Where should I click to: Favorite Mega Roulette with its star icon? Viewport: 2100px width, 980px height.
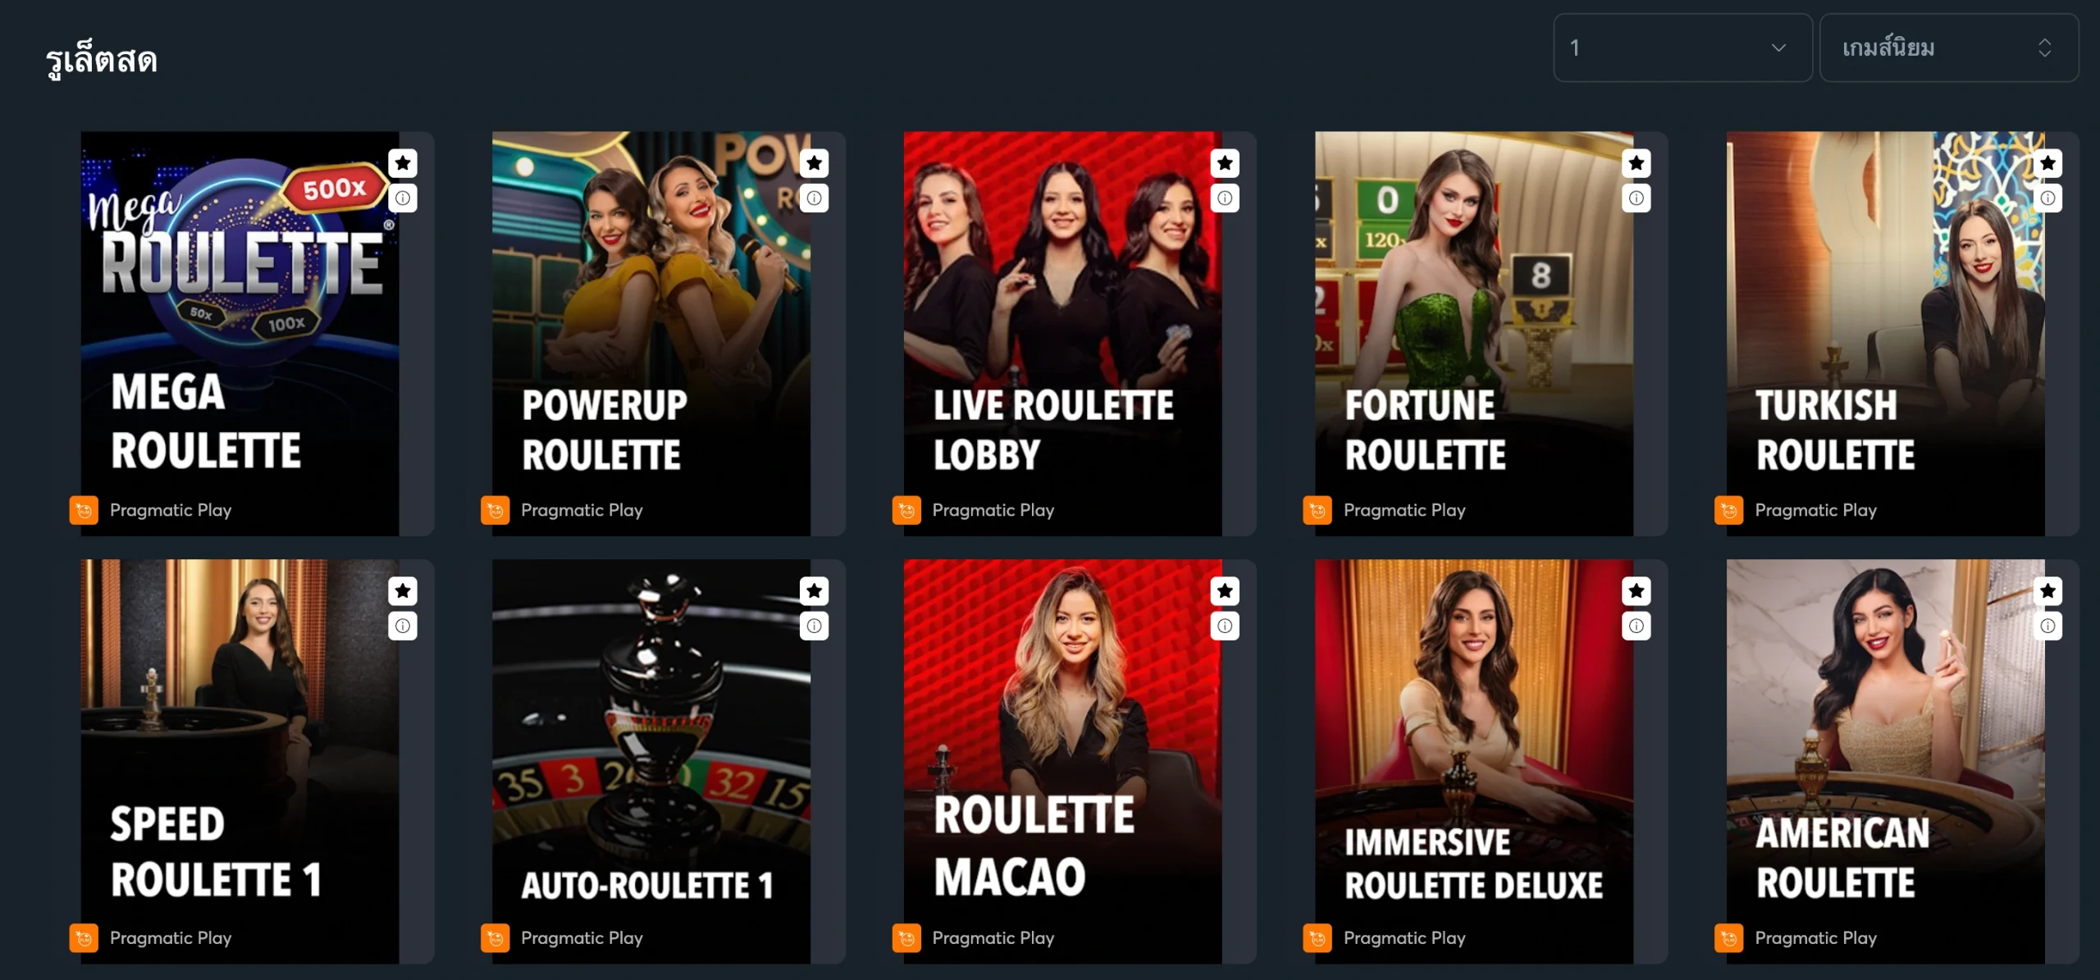coord(403,163)
